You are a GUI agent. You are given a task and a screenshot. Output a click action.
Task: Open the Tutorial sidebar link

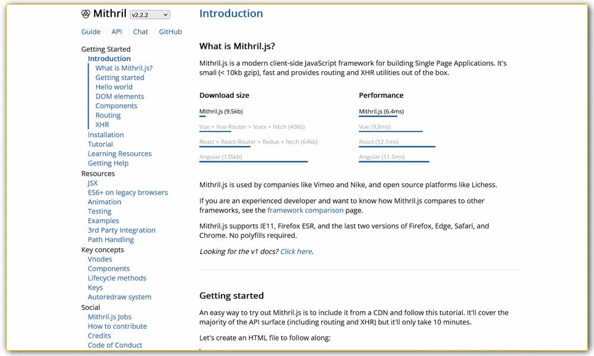tap(100, 144)
